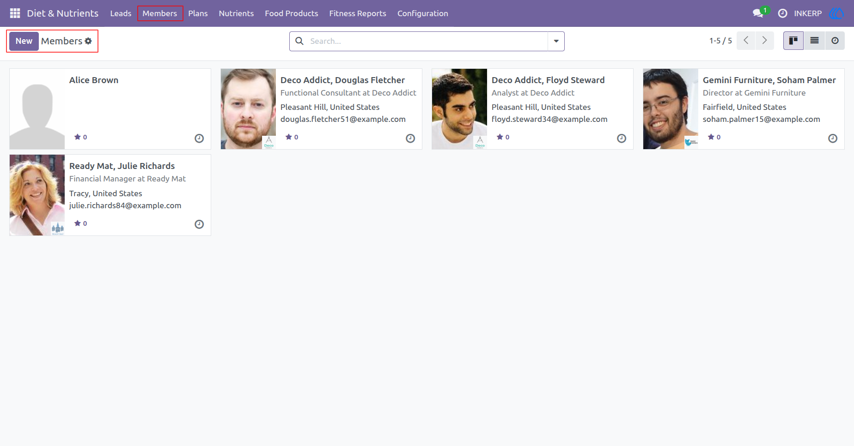Click star count on Floyd Steward card
Viewport: 854px width, 446px height.
point(503,137)
